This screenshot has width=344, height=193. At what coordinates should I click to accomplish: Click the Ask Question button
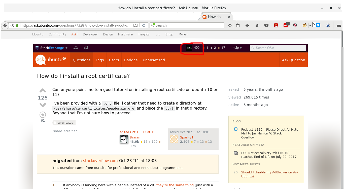[293, 60]
